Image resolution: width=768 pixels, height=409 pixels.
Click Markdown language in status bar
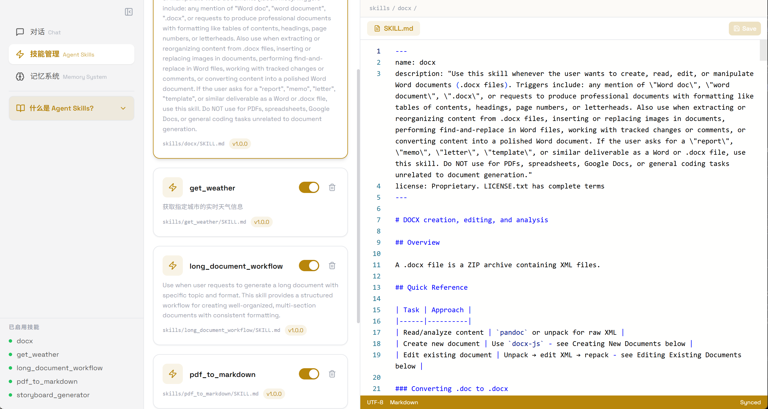click(404, 402)
